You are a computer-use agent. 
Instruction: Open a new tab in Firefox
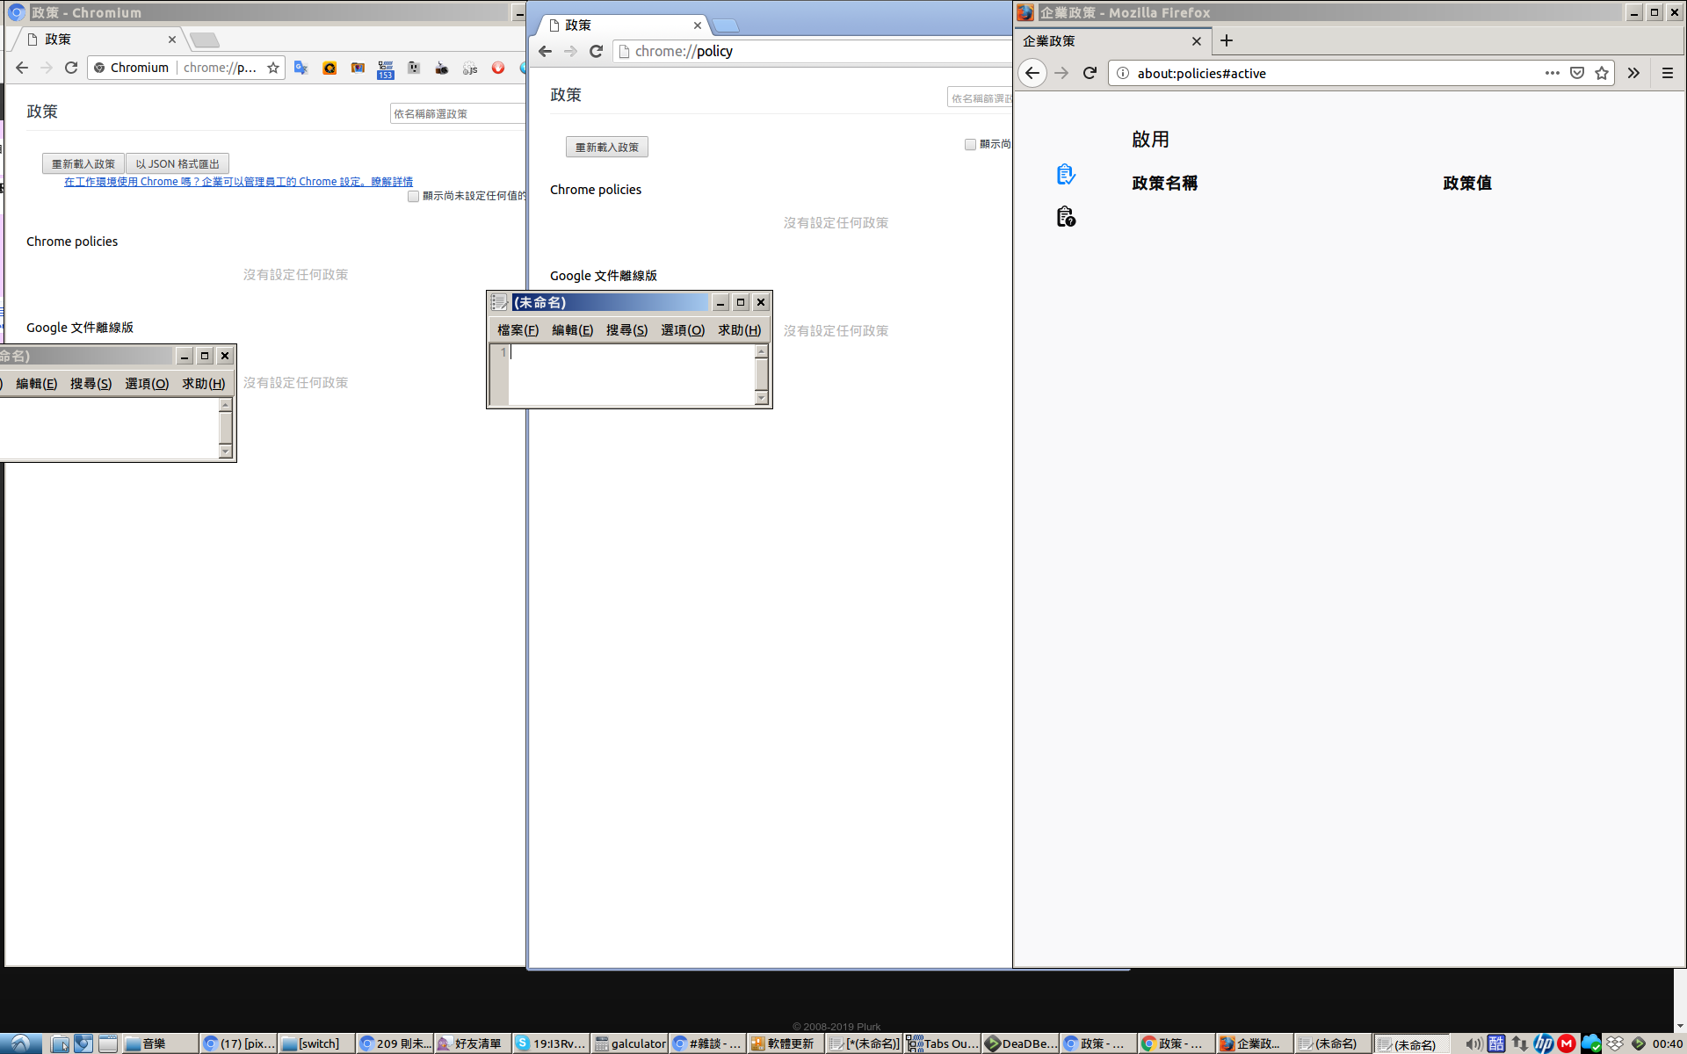click(1227, 40)
